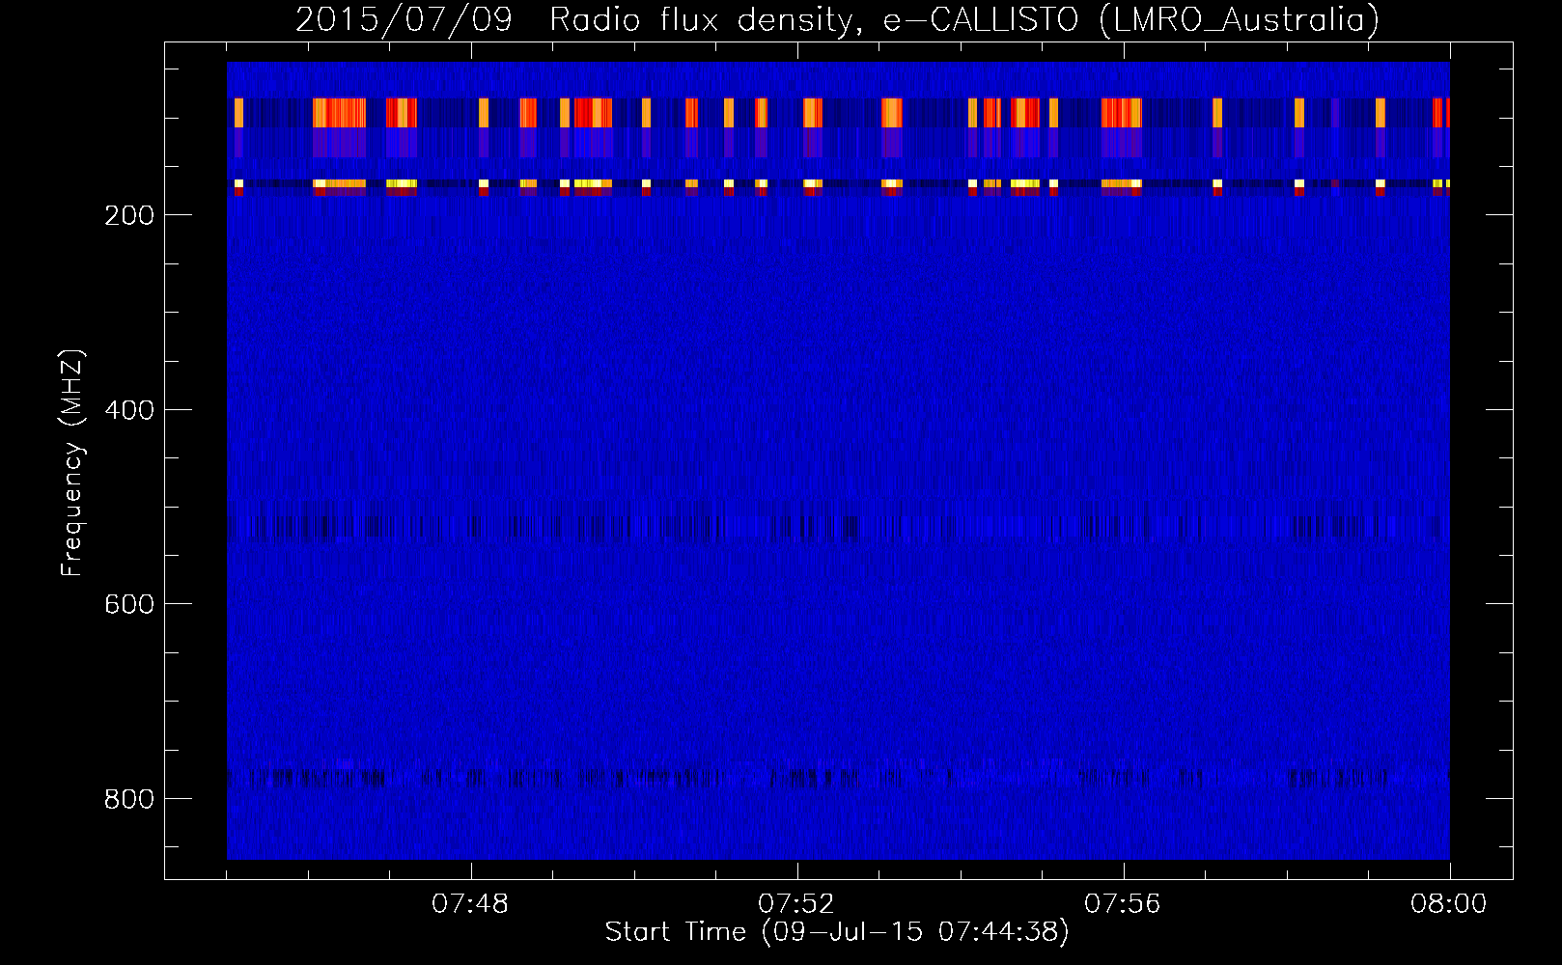Image resolution: width=1562 pixels, height=965 pixels.
Task: Click the 07:56 time tick label
Action: coord(1123,904)
